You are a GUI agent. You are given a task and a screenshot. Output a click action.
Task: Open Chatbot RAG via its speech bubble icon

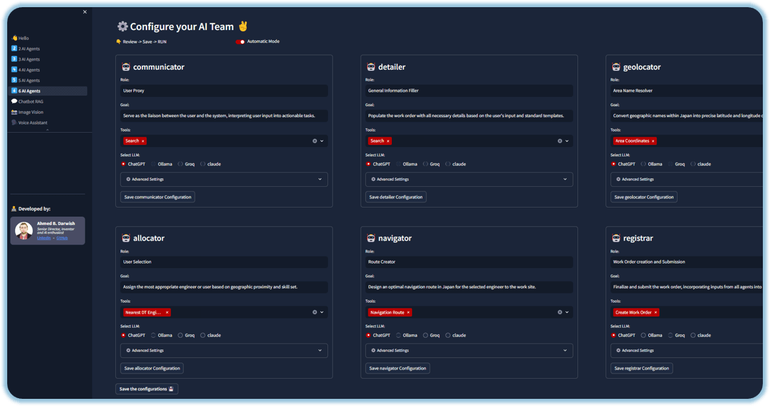coord(14,101)
